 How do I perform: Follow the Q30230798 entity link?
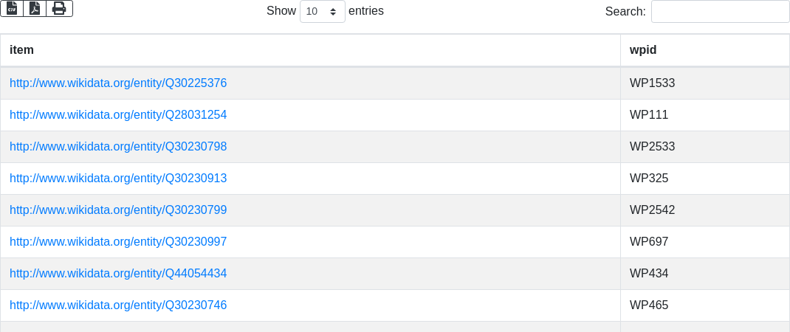click(118, 147)
